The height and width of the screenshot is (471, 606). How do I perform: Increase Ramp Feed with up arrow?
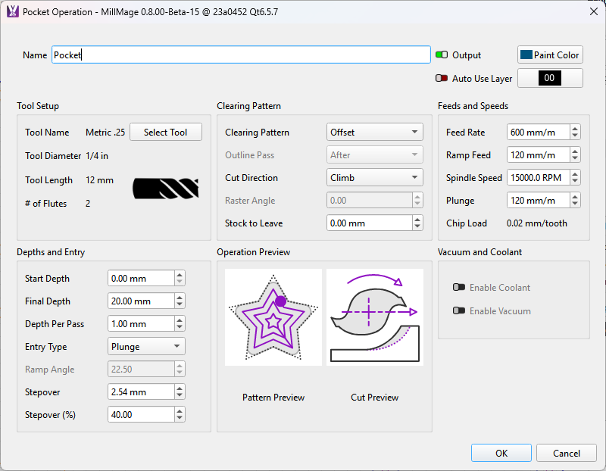[x=575, y=151]
